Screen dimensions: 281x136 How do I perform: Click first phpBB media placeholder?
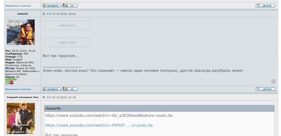tap(67, 25)
